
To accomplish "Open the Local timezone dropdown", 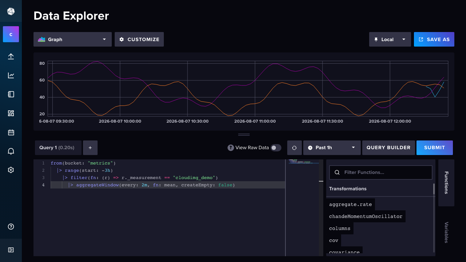I will click(x=390, y=39).
